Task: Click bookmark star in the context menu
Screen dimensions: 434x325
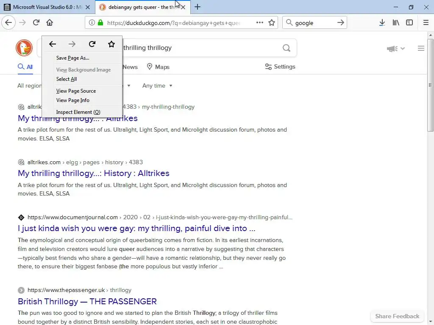Action: pyautogui.click(x=111, y=44)
